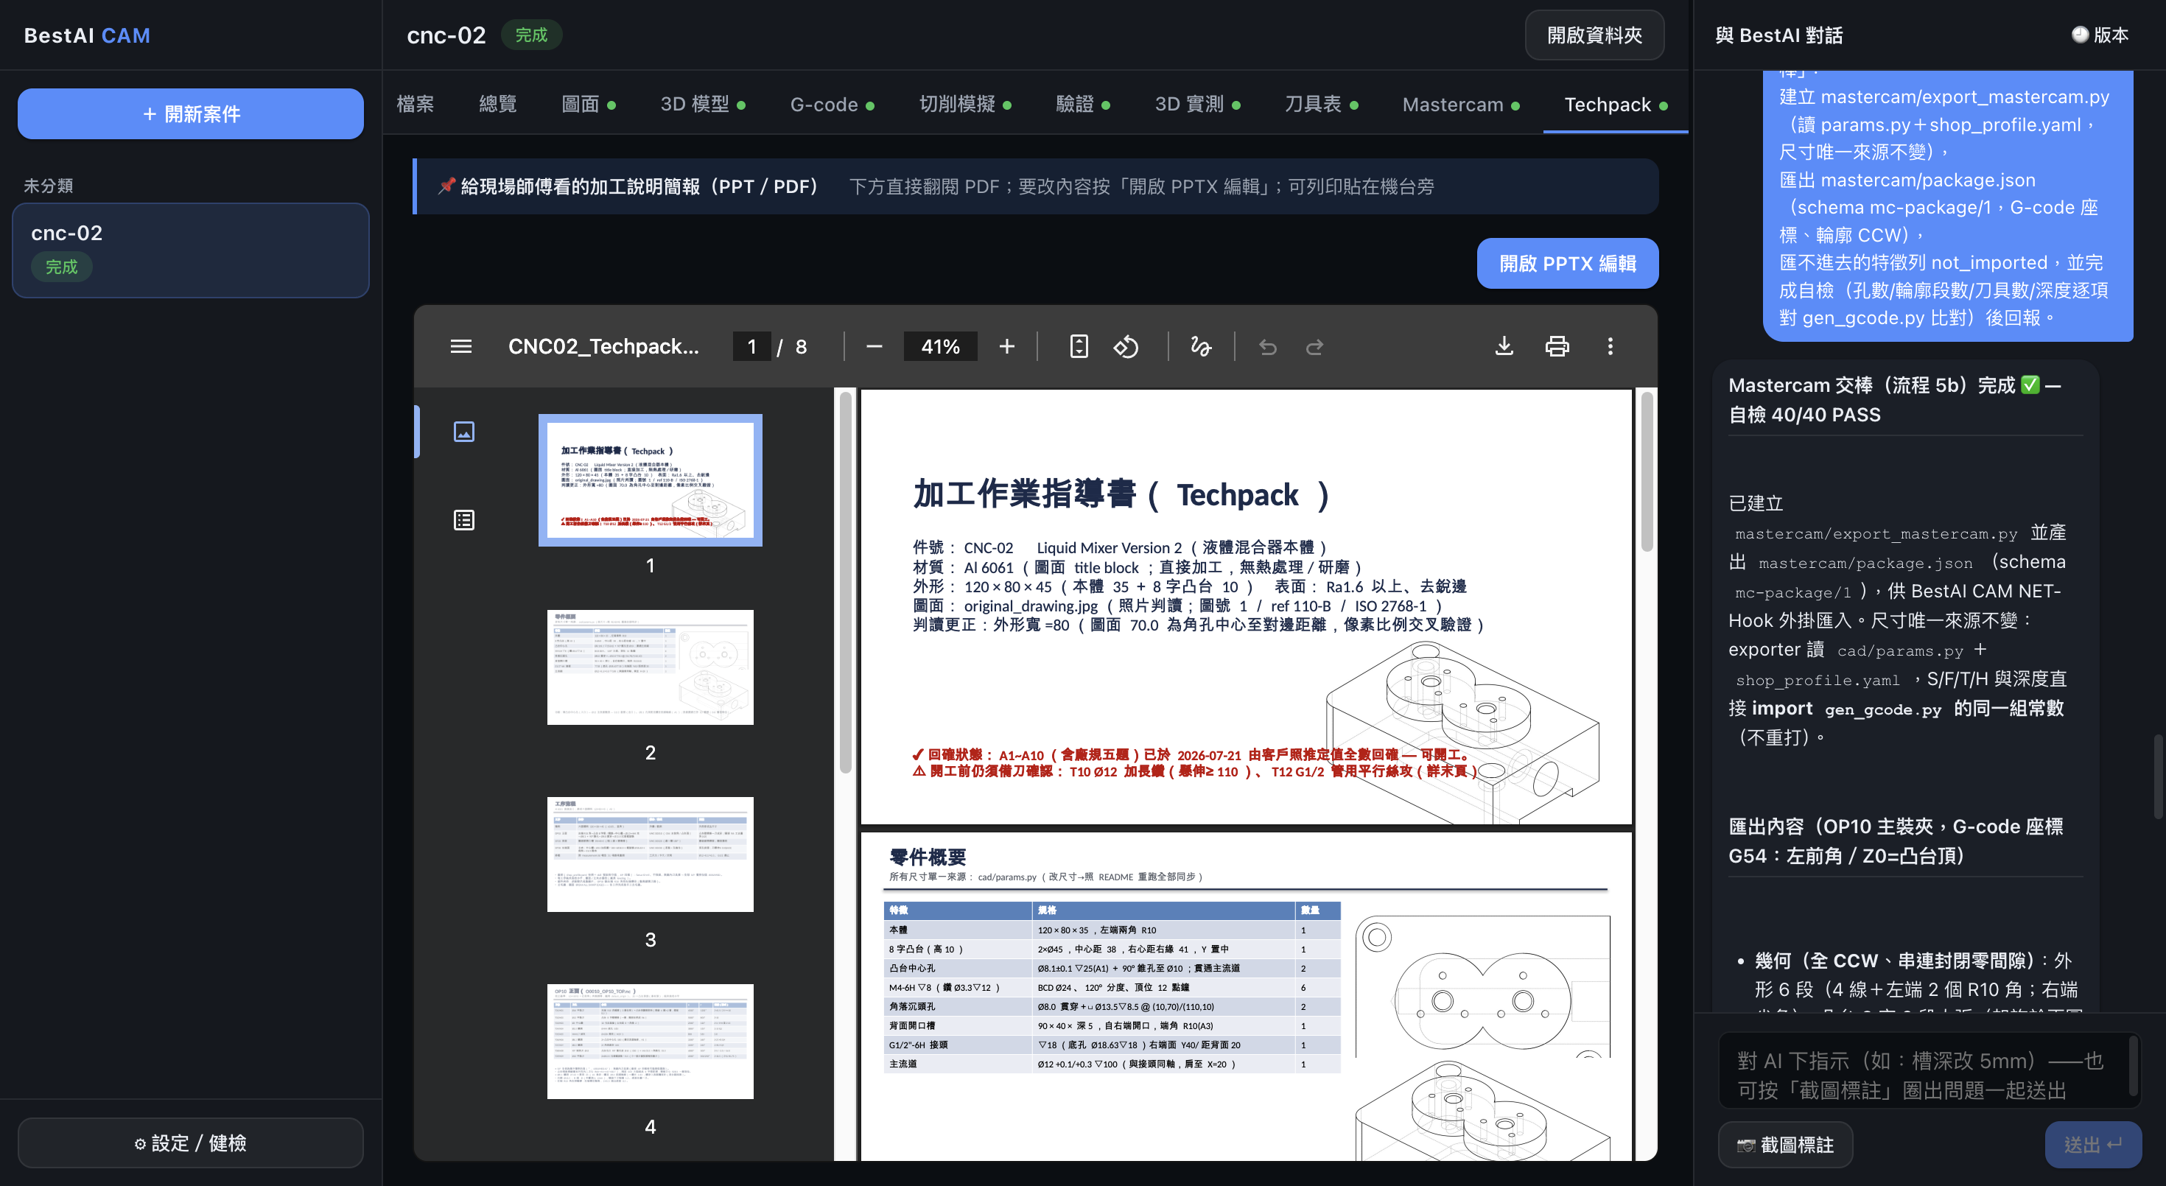Select the Techpack tab
The width and height of the screenshot is (2166, 1186).
(x=1615, y=104)
